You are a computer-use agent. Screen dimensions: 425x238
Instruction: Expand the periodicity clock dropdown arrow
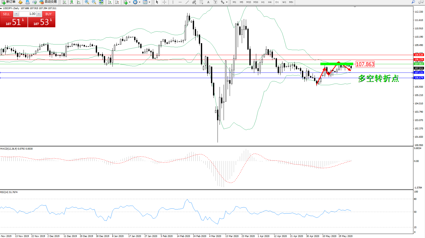point(139,2)
